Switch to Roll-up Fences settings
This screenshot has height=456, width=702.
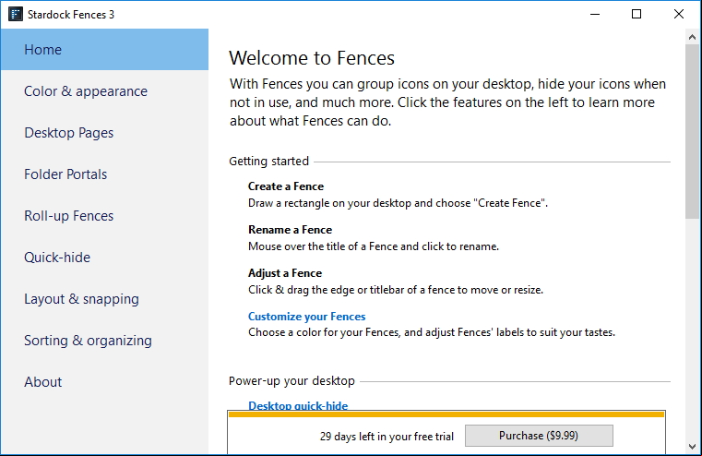tap(105, 216)
